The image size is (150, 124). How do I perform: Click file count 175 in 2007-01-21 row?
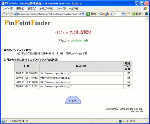pyautogui.click(x=128, y=73)
